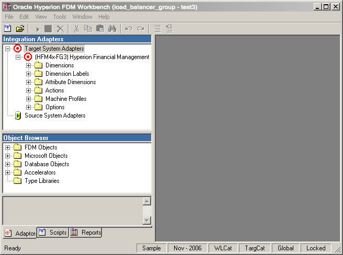Viewport: 343px width, 255px height.
Task: Click the Paste clipboard toolbar icon
Action: pyautogui.click(x=100, y=29)
